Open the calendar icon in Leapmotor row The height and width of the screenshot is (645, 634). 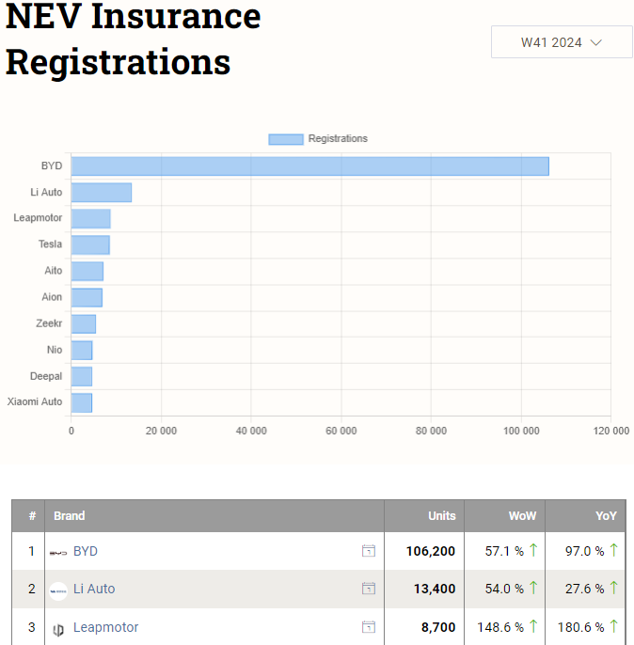369,627
